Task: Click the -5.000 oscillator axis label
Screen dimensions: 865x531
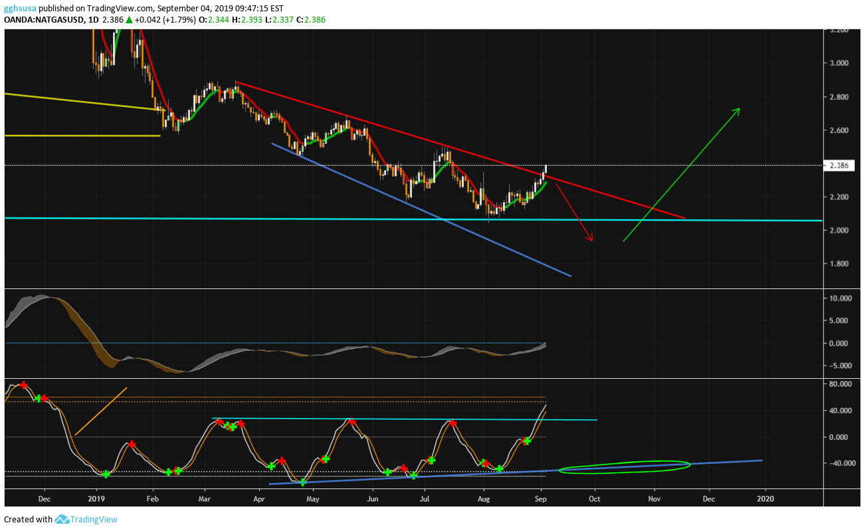Action: 840,366
